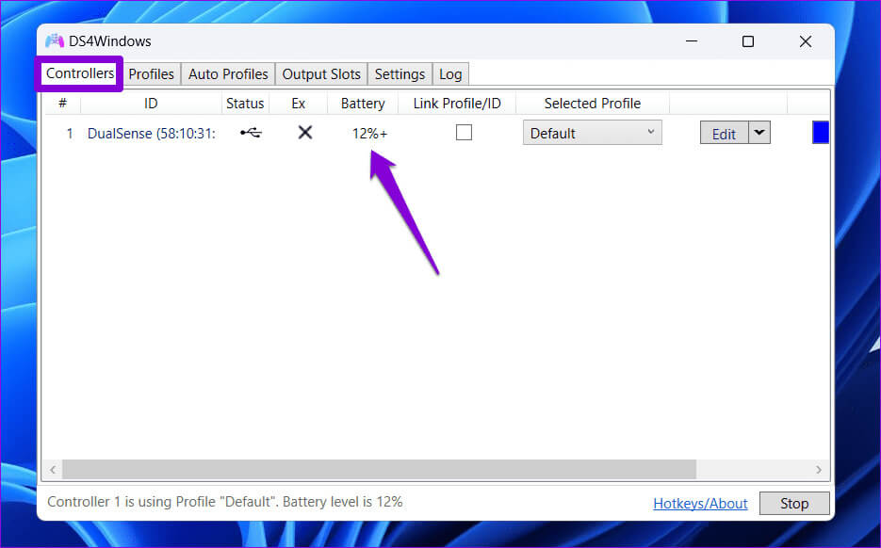Click the 12%+ battery value

[x=369, y=134]
